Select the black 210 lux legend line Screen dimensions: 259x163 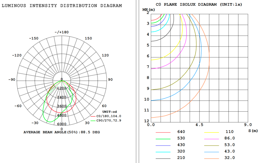pyautogui.click(x=163, y=158)
